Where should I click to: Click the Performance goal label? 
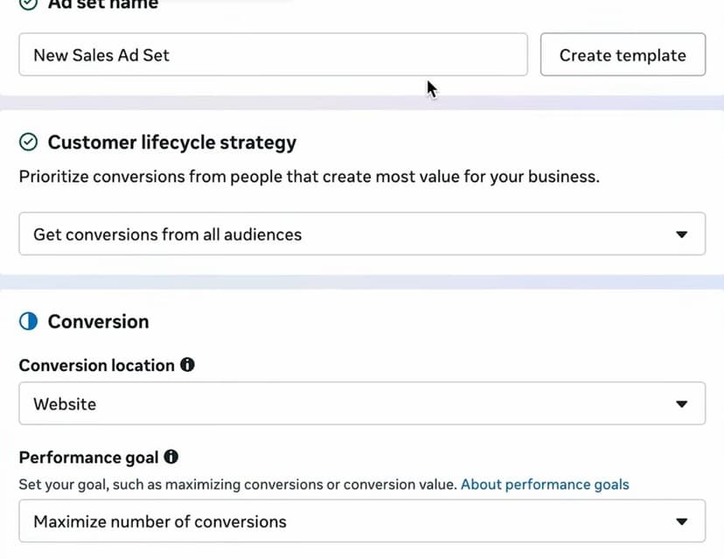(x=88, y=458)
